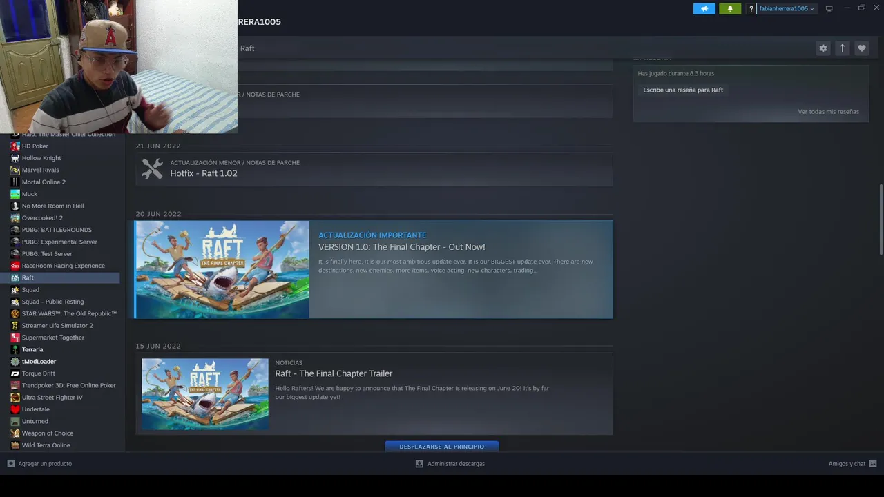The image size is (884, 497).
Task: Open Administrar descargas
Action: pos(450,464)
